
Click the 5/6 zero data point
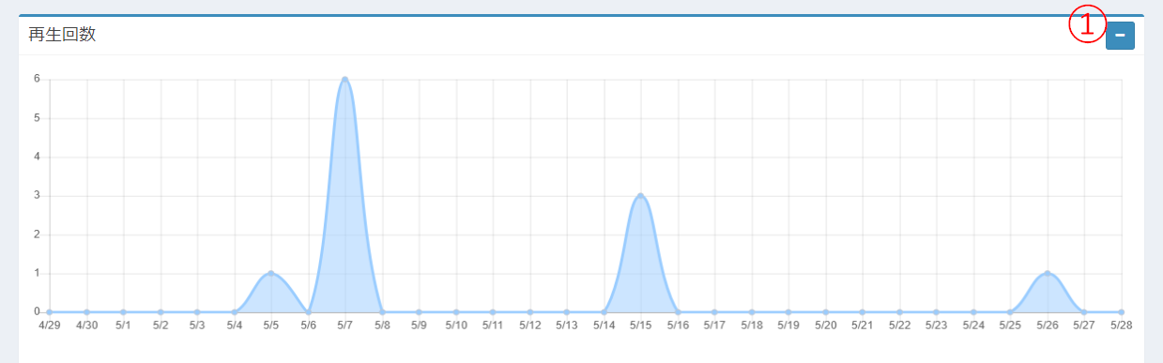coord(308,311)
